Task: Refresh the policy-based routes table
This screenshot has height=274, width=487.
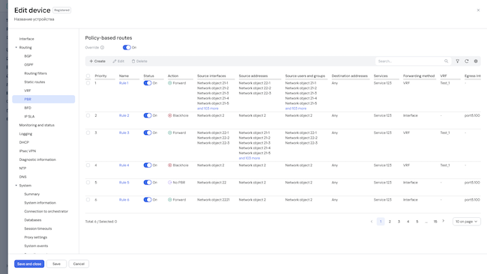Action: coord(467,61)
